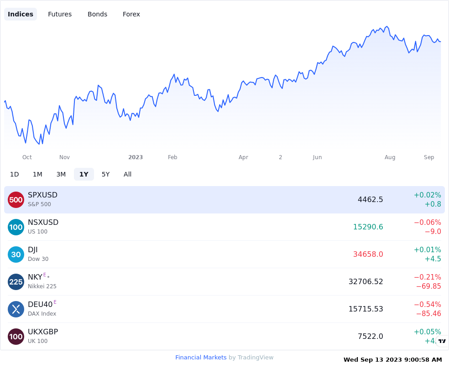Click the Feb label on the time axis
Screen dimensions: 449x374
pos(172,157)
